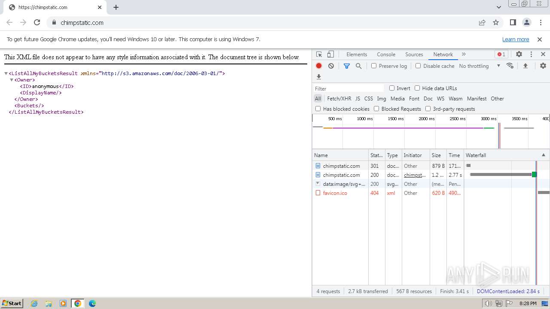550x309 pixels.
Task: Click the error count badge
Action: pos(501,55)
